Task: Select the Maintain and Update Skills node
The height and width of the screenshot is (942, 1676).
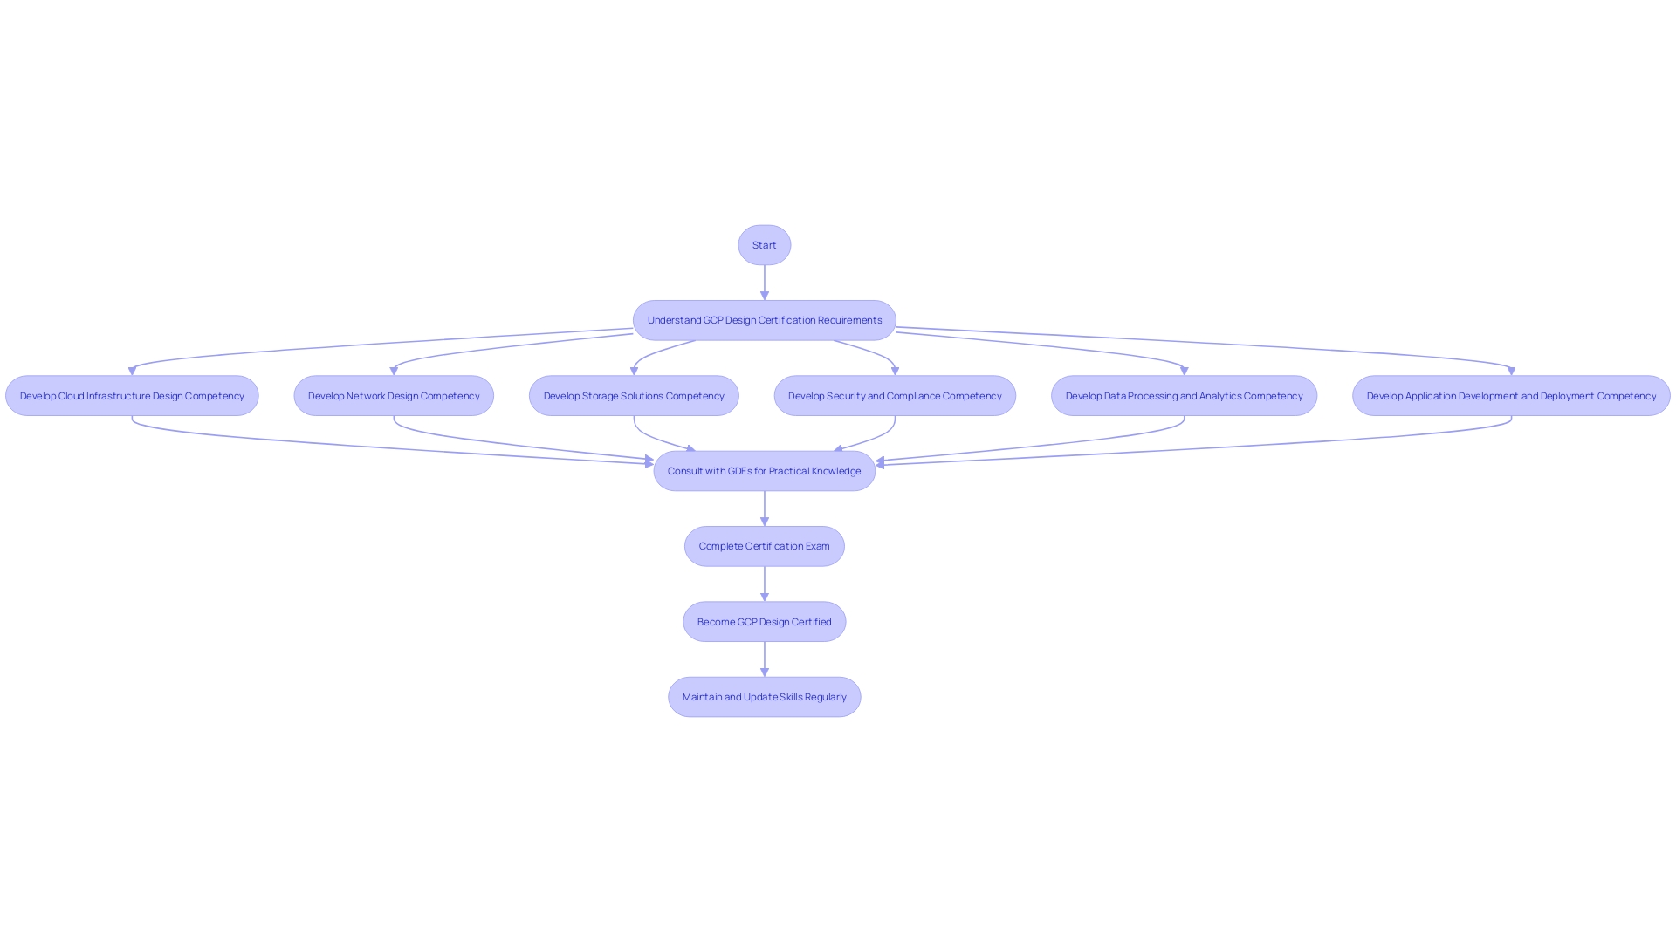Action: pos(765,696)
